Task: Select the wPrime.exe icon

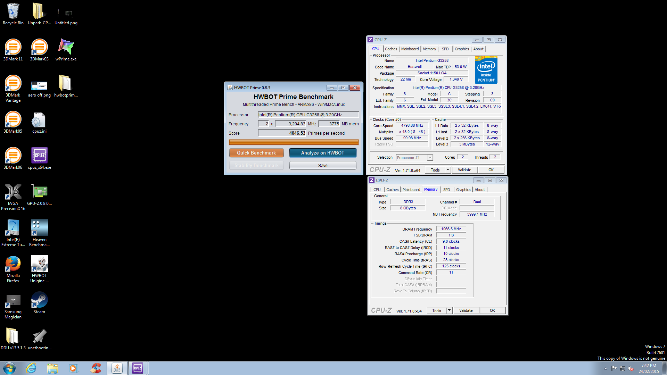Action: click(66, 50)
